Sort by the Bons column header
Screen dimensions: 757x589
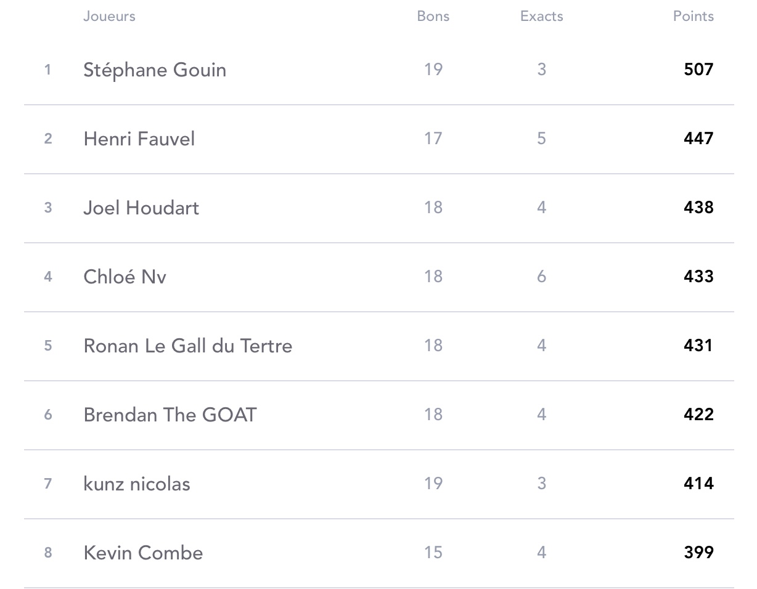click(x=433, y=16)
